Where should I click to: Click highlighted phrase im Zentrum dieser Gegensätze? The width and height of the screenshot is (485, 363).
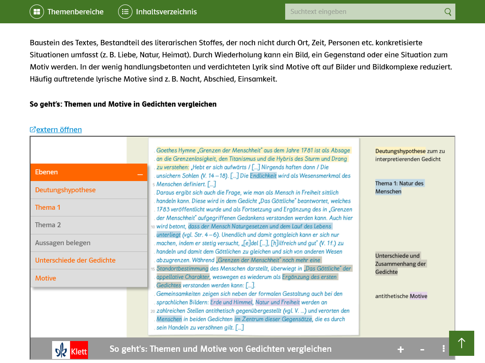(273, 319)
